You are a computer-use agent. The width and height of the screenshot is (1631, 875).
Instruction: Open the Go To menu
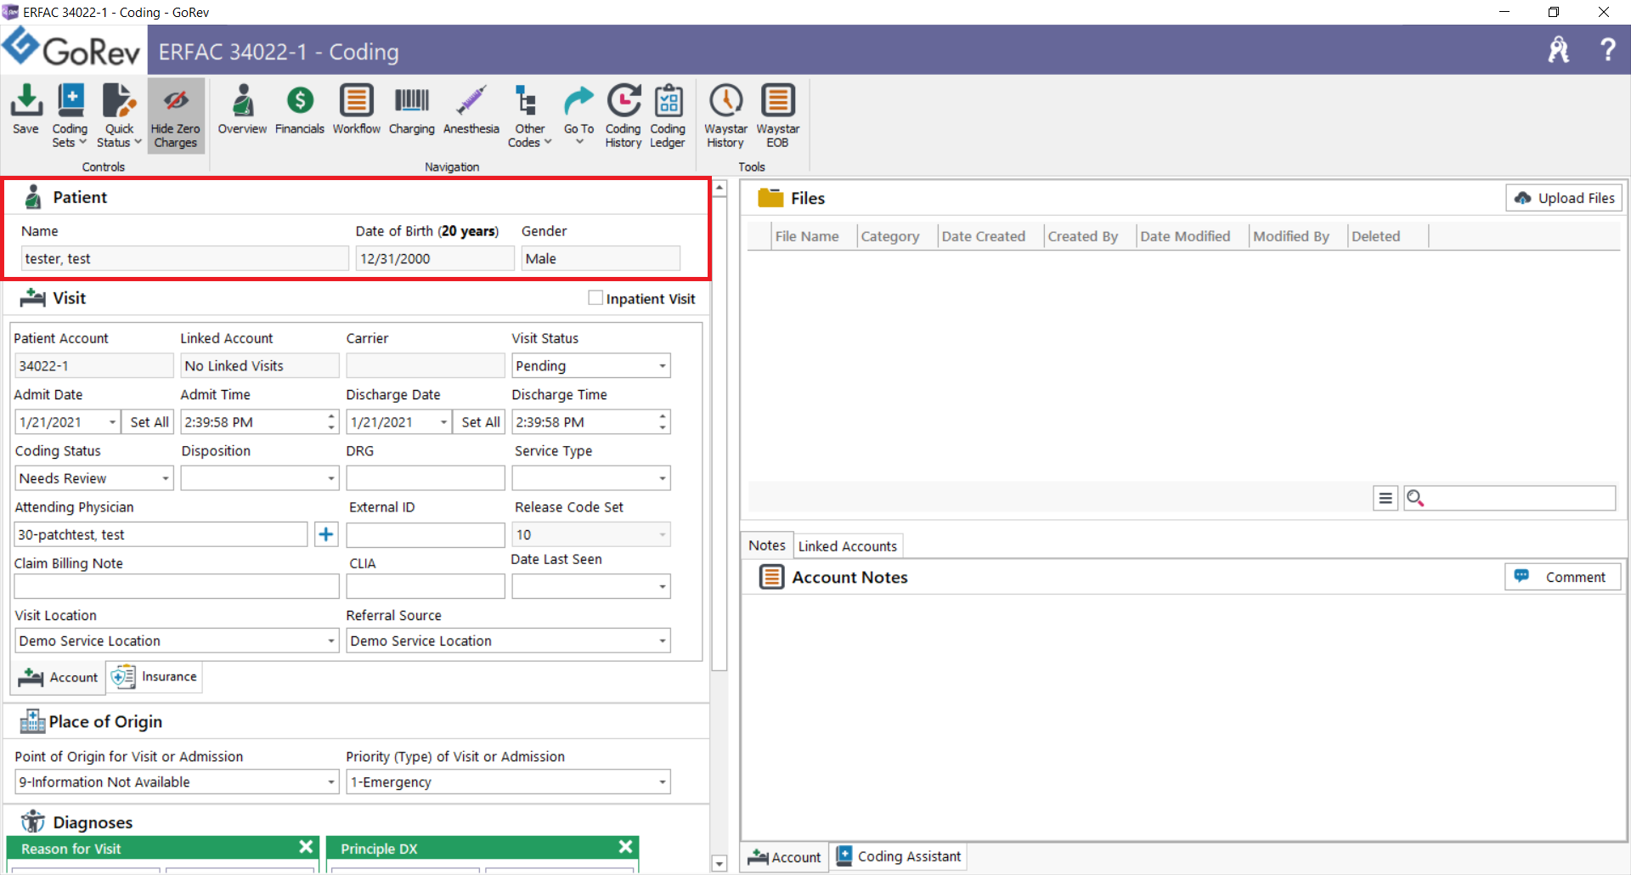click(579, 116)
